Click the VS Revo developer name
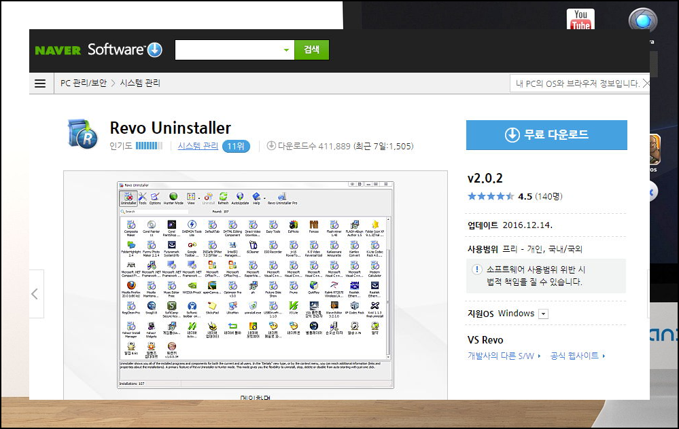 tap(485, 340)
